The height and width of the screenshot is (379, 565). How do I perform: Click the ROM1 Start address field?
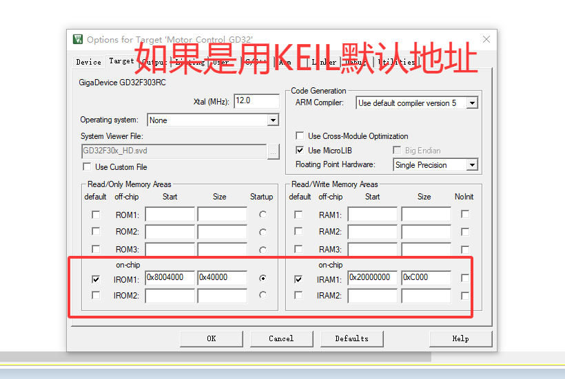[170, 215]
